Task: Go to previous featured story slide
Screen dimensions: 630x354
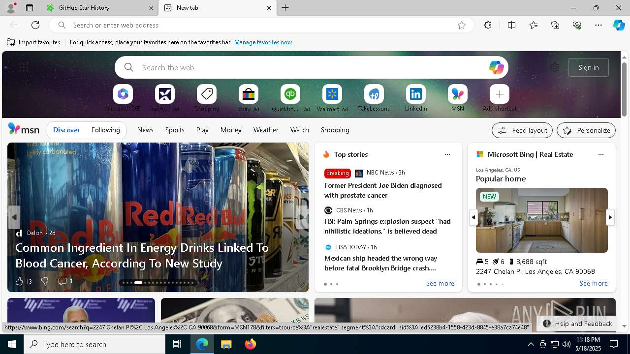Action: 14,217
